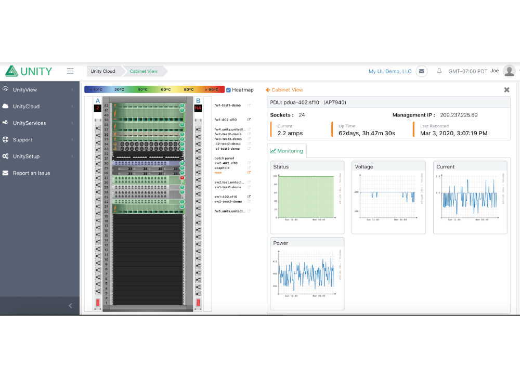Open external link for fw1-test1-demo
This screenshot has width=520, height=378.
249,105
